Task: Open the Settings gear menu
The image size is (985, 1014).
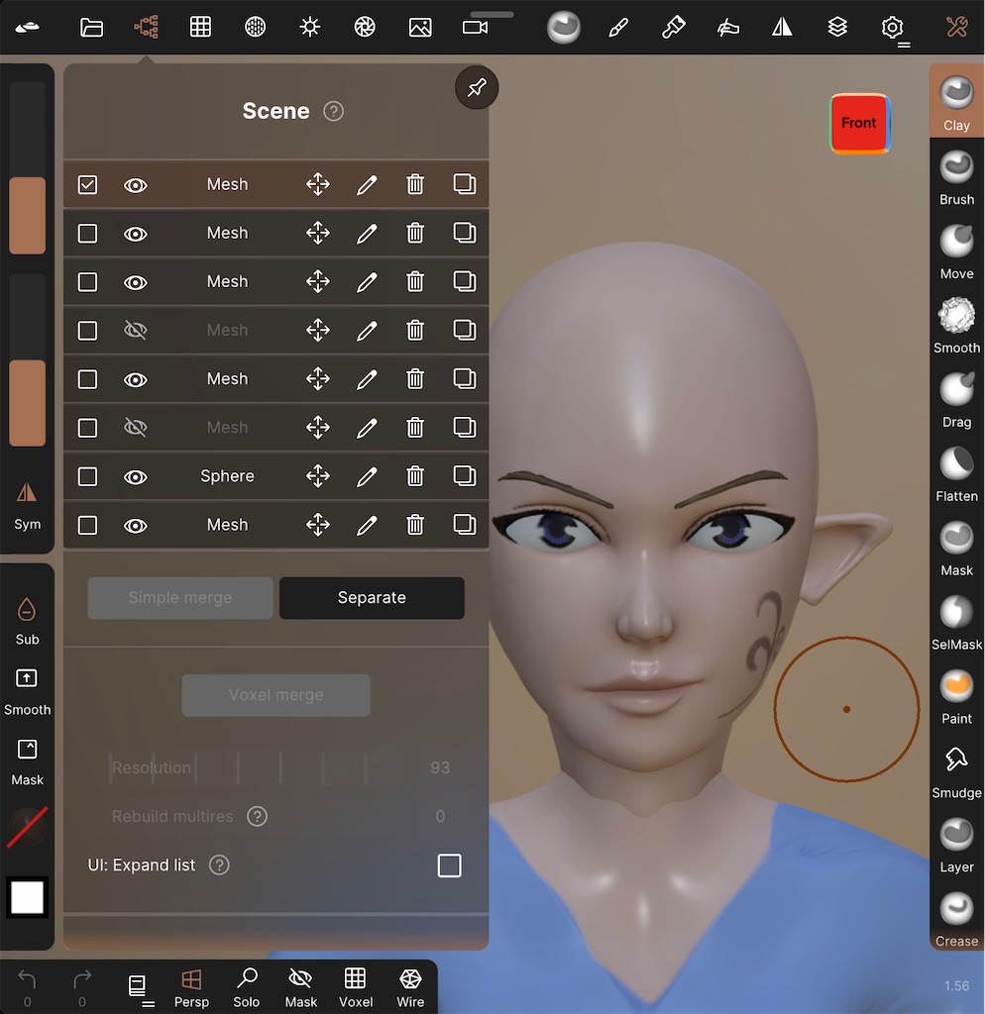Action: pyautogui.click(x=893, y=27)
